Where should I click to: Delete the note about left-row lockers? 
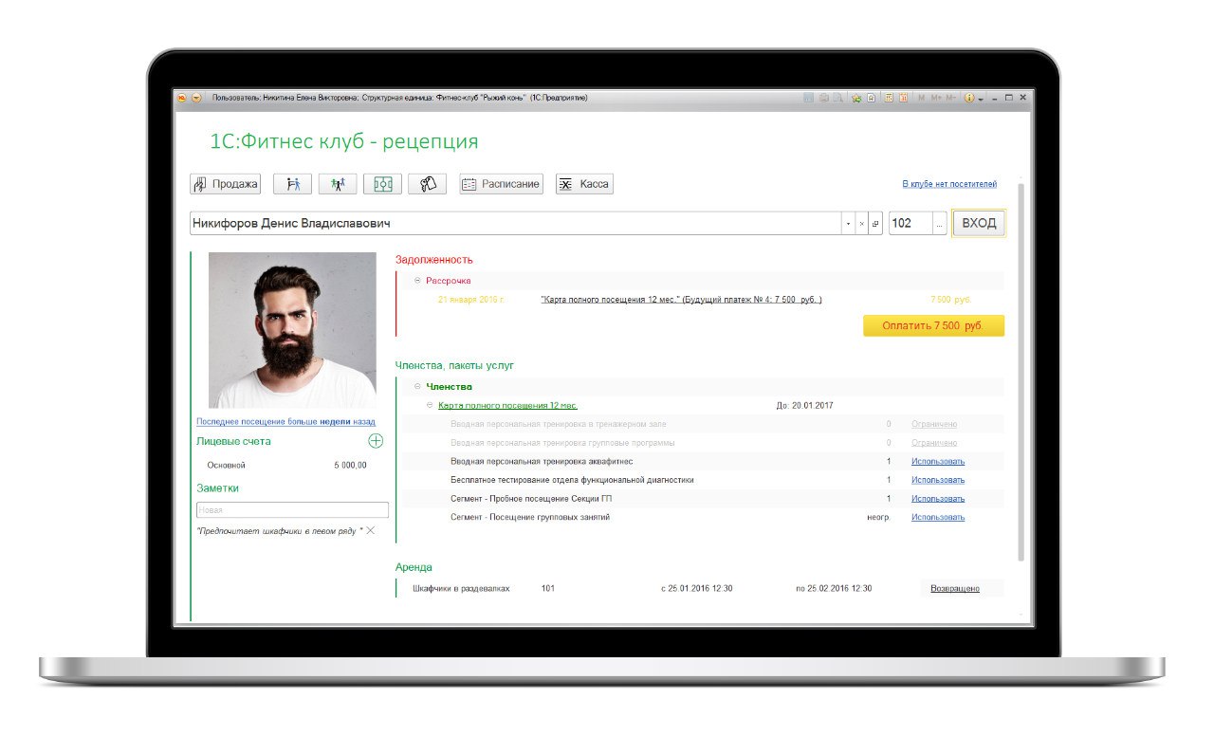(x=371, y=530)
